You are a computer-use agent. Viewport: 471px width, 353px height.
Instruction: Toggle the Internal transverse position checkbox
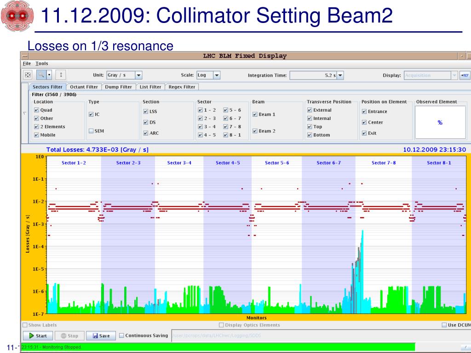click(x=310, y=119)
